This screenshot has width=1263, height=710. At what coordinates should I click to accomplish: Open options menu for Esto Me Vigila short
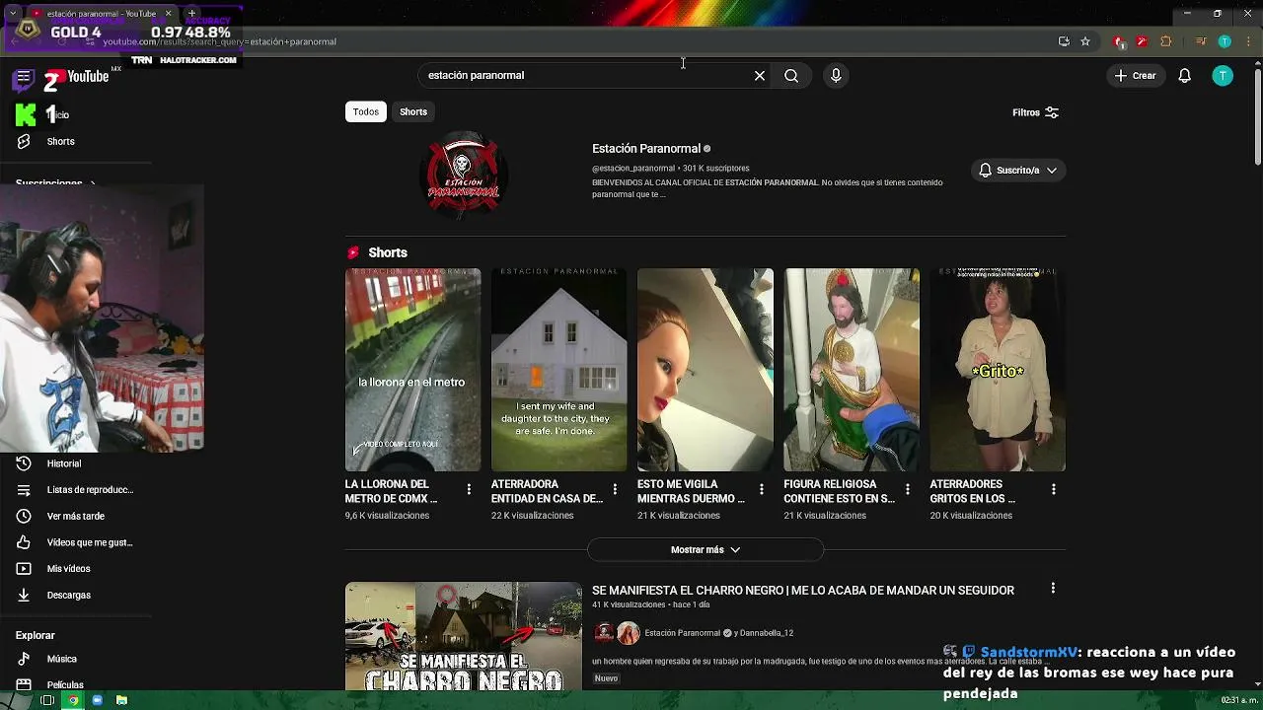pyautogui.click(x=761, y=489)
